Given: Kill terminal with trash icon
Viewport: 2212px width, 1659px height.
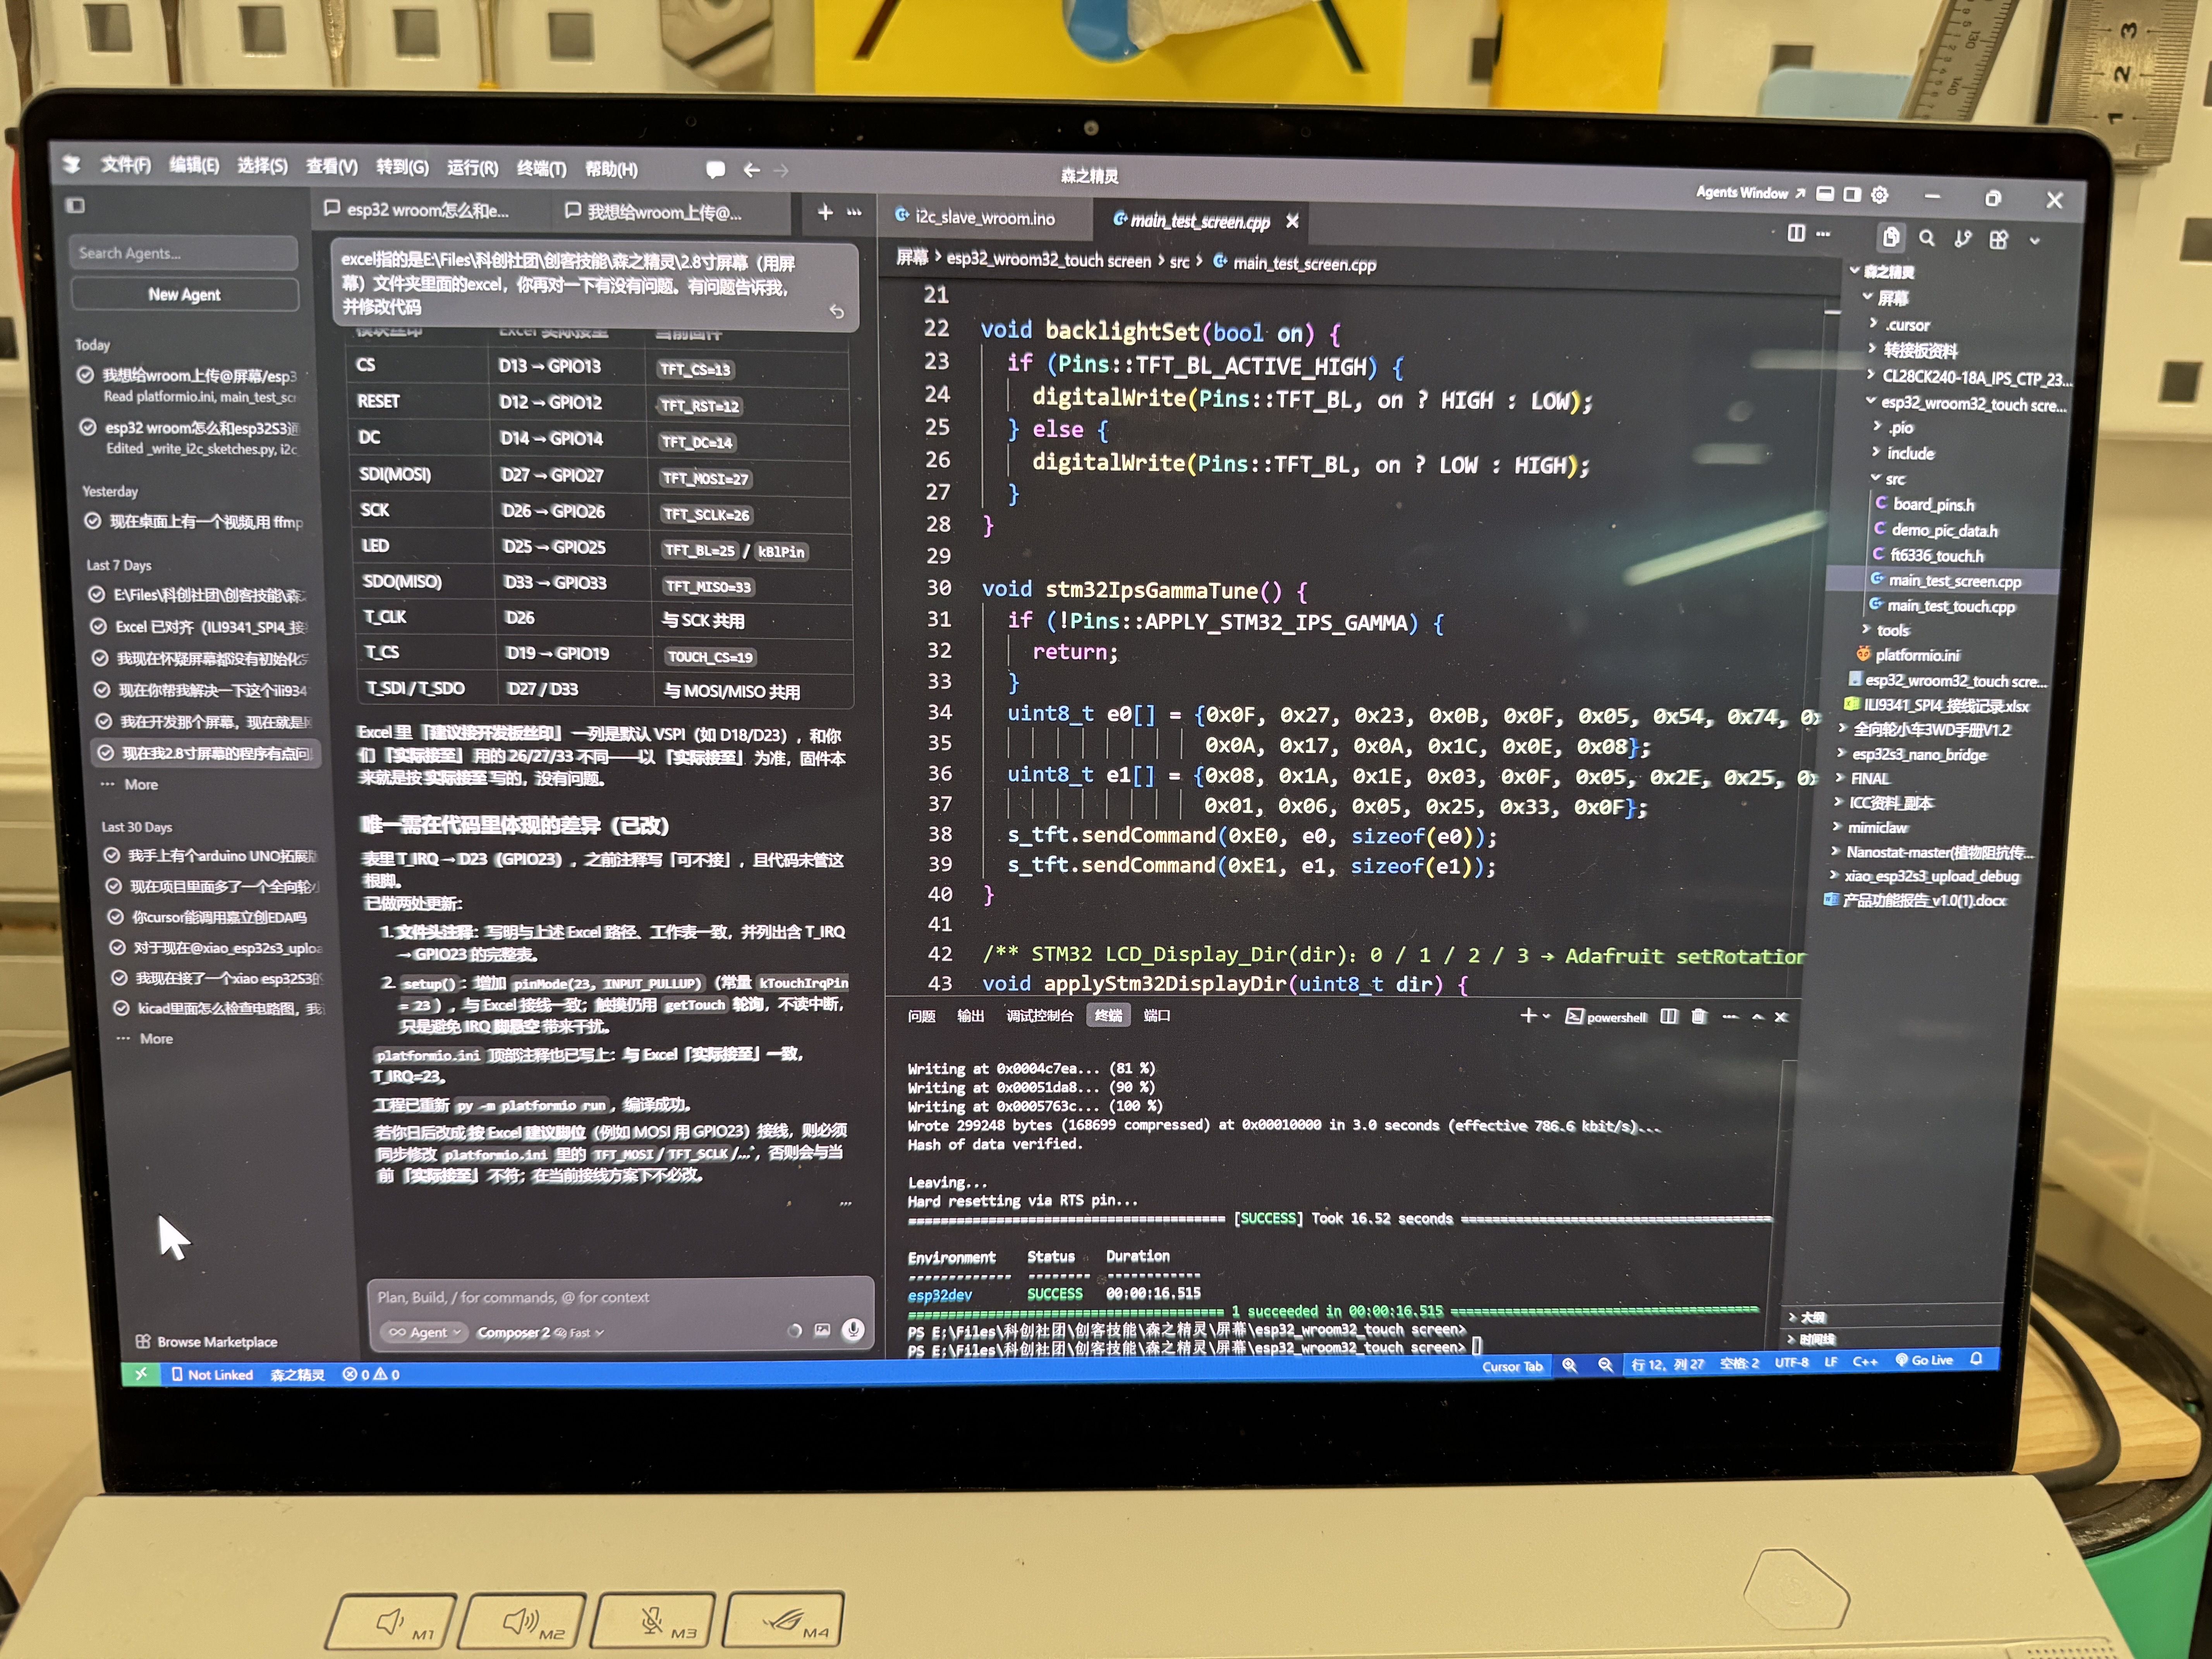Looking at the screenshot, I should click(x=1699, y=1016).
